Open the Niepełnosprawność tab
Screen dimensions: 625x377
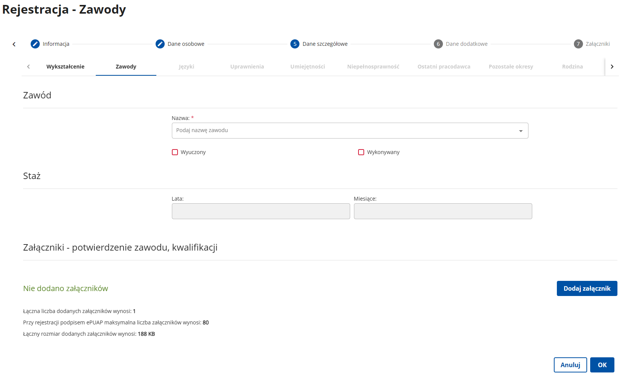(x=373, y=67)
